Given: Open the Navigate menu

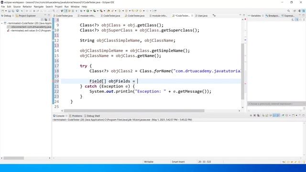Looking at the screenshot, I should tap(39, 7).
